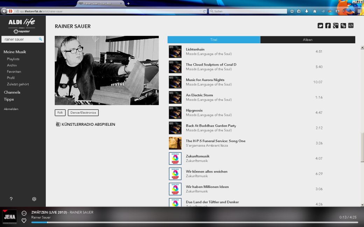Click the red site identity icon
This screenshot has width=364, height=227.
[x=10, y=11]
